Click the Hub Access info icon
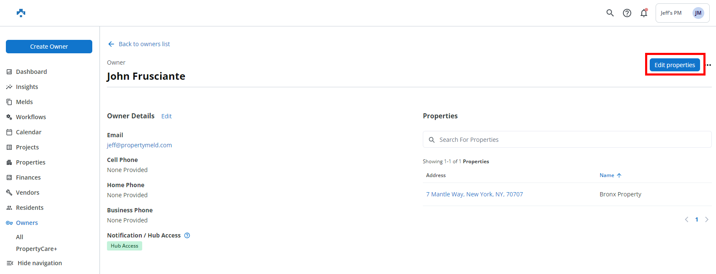This screenshot has height=274, width=716. (187, 235)
